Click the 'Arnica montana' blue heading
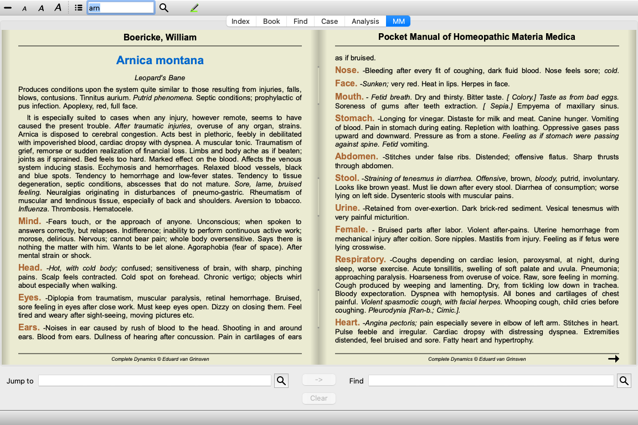638x425 pixels. (x=160, y=60)
